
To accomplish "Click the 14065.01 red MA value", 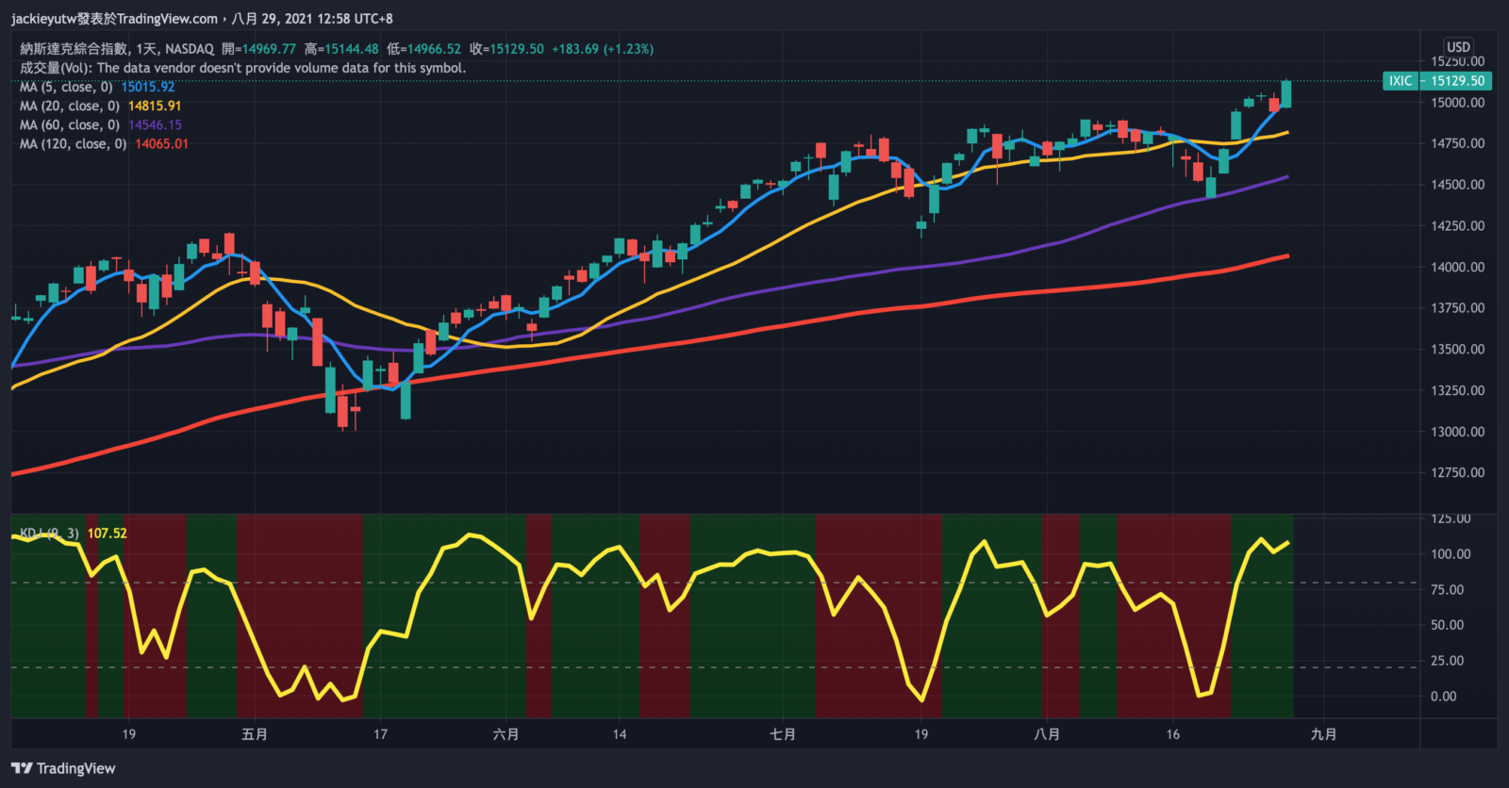I will (161, 143).
